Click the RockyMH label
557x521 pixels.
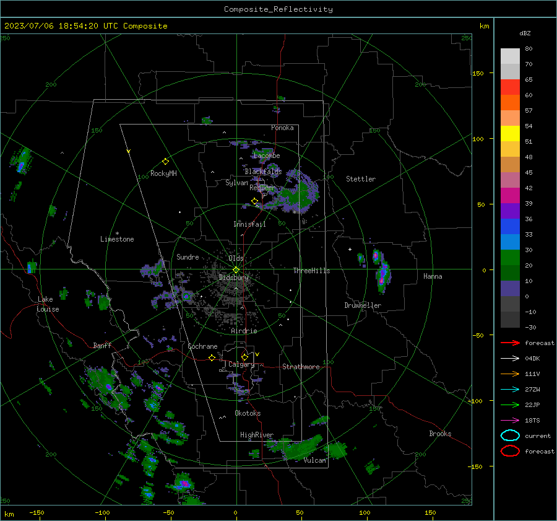pyautogui.click(x=163, y=173)
